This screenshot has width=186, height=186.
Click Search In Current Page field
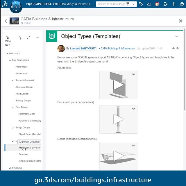(x=112, y=4)
